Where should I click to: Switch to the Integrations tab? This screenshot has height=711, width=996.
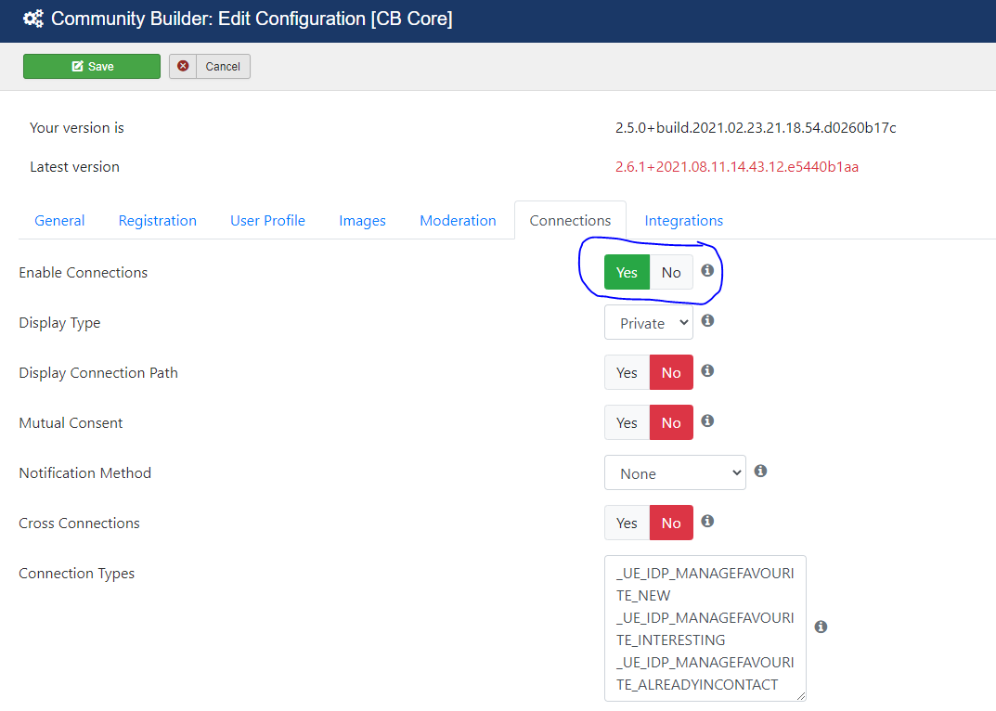tap(684, 221)
